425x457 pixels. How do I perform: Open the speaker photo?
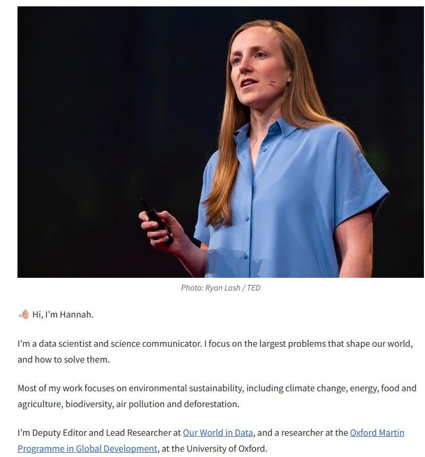coord(221,142)
